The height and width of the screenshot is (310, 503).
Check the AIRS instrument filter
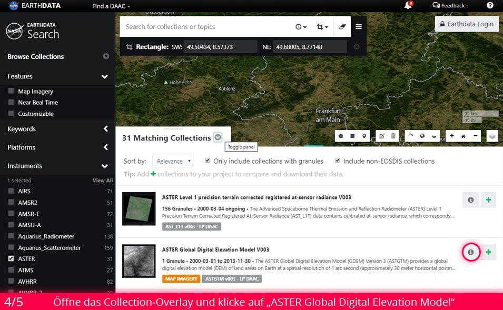(11, 191)
